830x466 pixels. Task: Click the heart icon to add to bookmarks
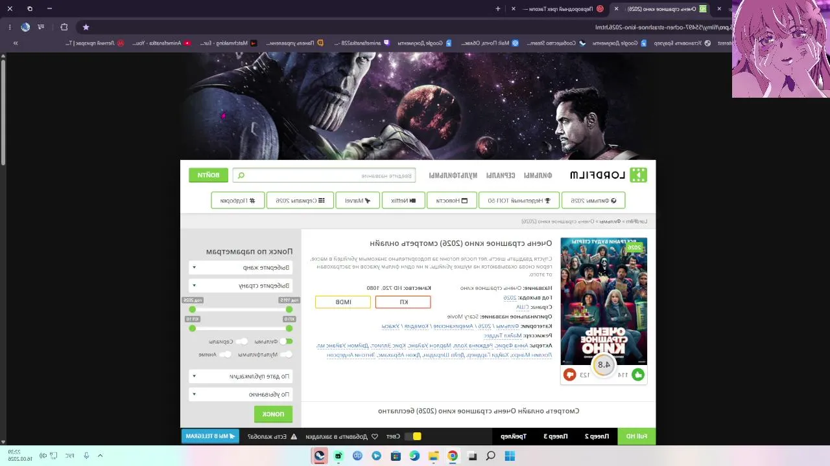374,436
